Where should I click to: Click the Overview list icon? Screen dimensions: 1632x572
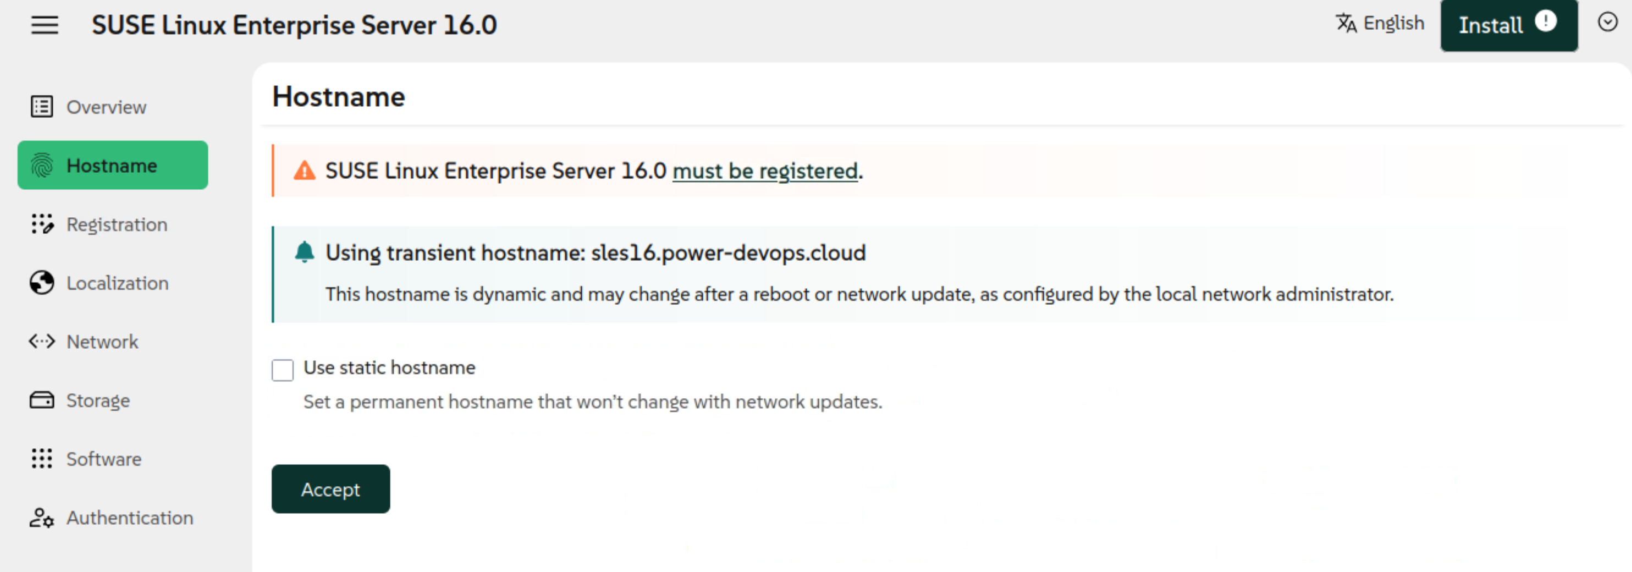[42, 106]
